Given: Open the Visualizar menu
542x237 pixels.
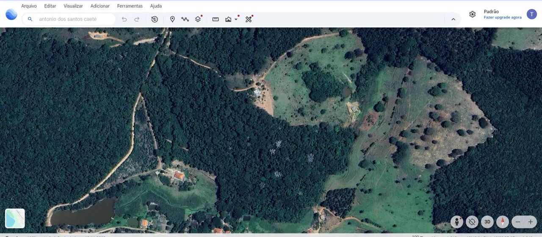Looking at the screenshot, I should [x=73, y=6].
